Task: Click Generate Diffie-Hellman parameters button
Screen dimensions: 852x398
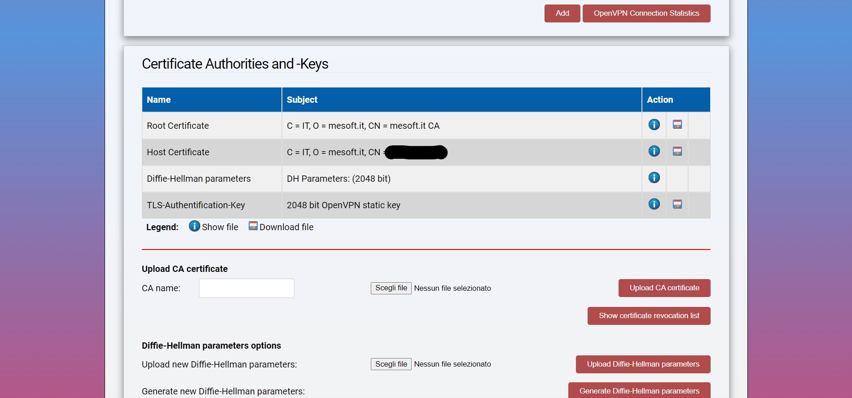Action: [x=639, y=390]
